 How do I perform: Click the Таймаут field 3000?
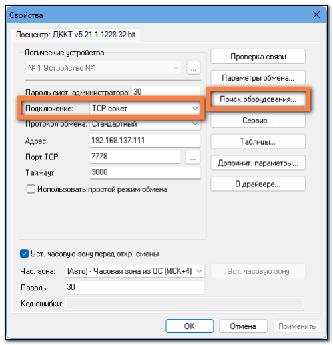tap(145, 172)
